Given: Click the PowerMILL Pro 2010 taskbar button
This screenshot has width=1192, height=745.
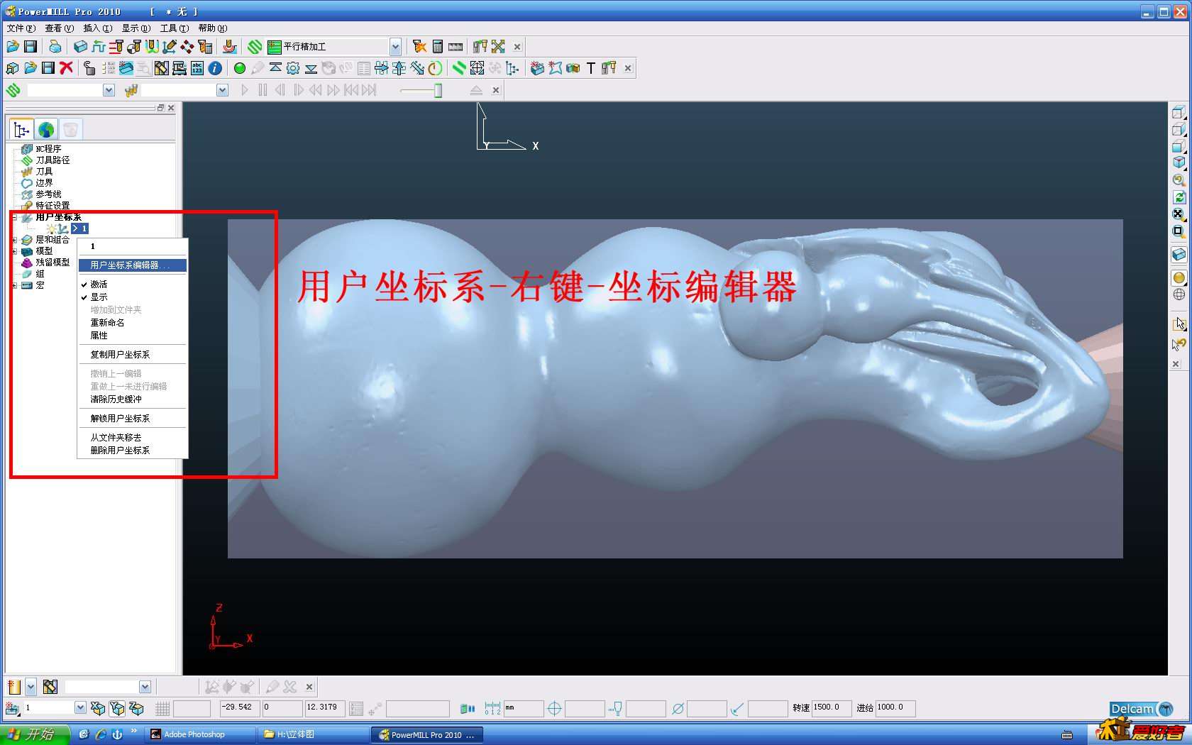Looking at the screenshot, I should [x=428, y=735].
